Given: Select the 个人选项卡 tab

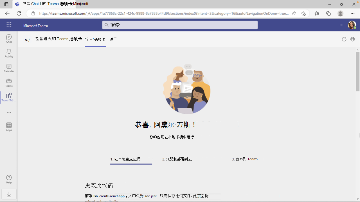Looking at the screenshot, I should pos(95,39).
